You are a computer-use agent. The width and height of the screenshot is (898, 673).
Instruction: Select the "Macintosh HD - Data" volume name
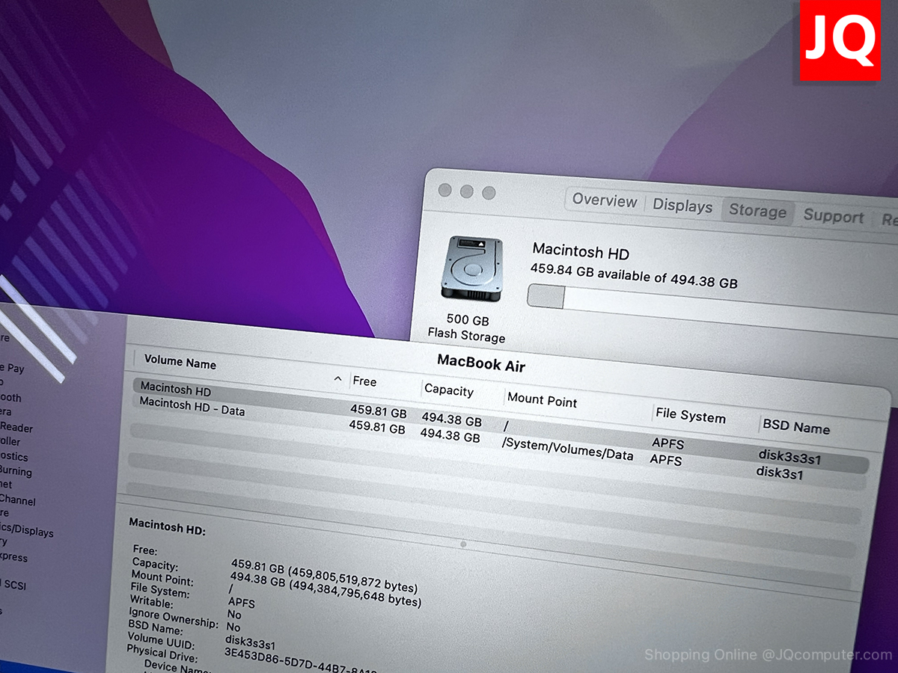pyautogui.click(x=192, y=406)
